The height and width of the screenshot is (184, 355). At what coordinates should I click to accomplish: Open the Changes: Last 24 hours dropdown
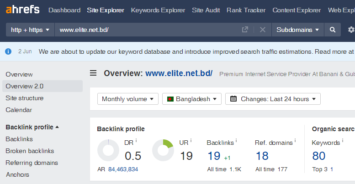pyautogui.click(x=273, y=99)
